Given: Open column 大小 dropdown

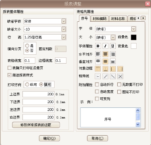Looking at the screenshot, I should 113,38.
